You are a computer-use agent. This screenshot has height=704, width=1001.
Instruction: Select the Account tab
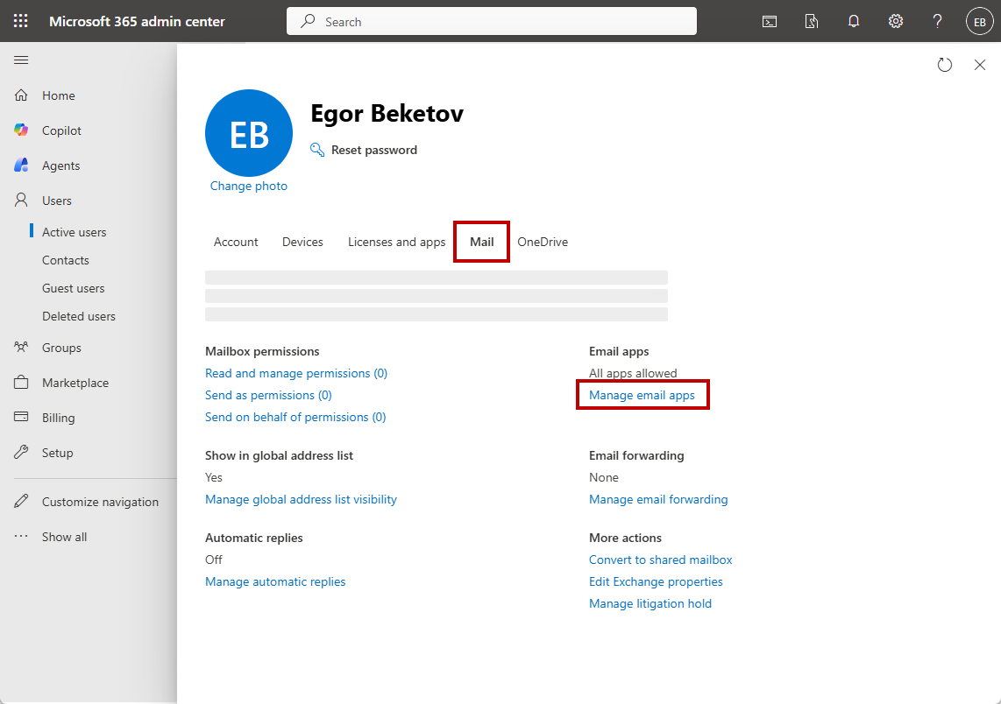236,242
